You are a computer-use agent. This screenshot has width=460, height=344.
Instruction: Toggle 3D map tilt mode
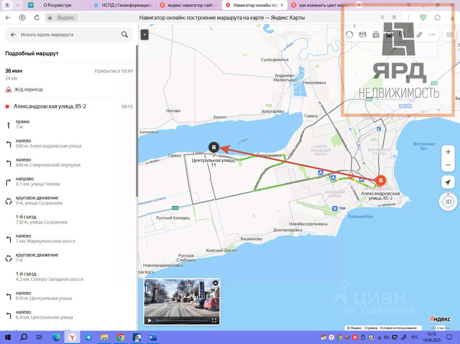[448, 201]
